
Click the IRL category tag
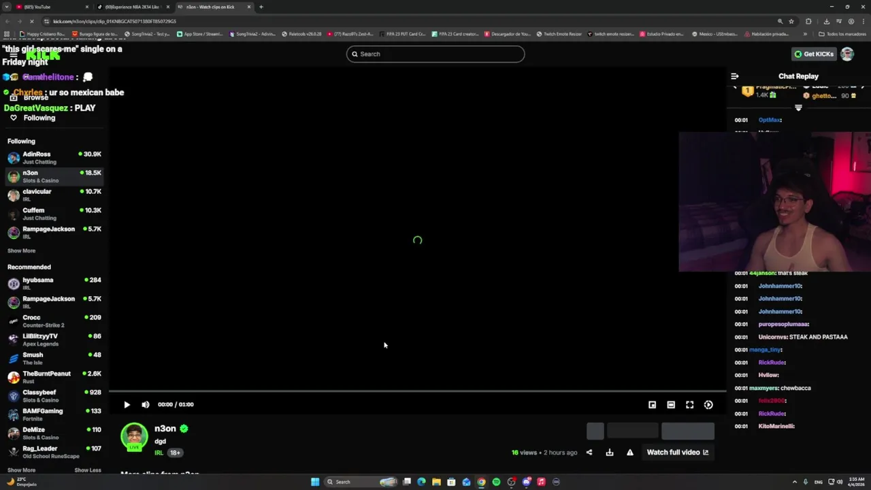coord(159,453)
